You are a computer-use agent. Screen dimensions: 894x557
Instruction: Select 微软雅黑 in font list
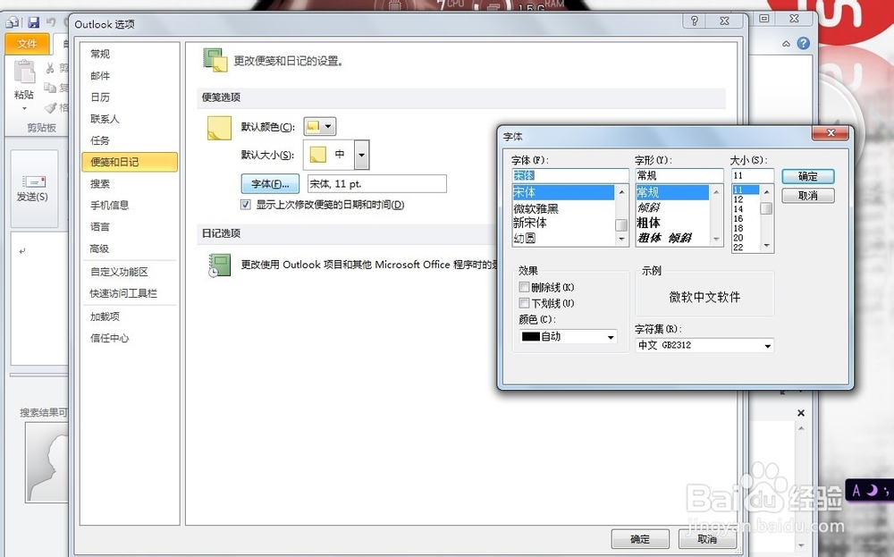(x=563, y=208)
